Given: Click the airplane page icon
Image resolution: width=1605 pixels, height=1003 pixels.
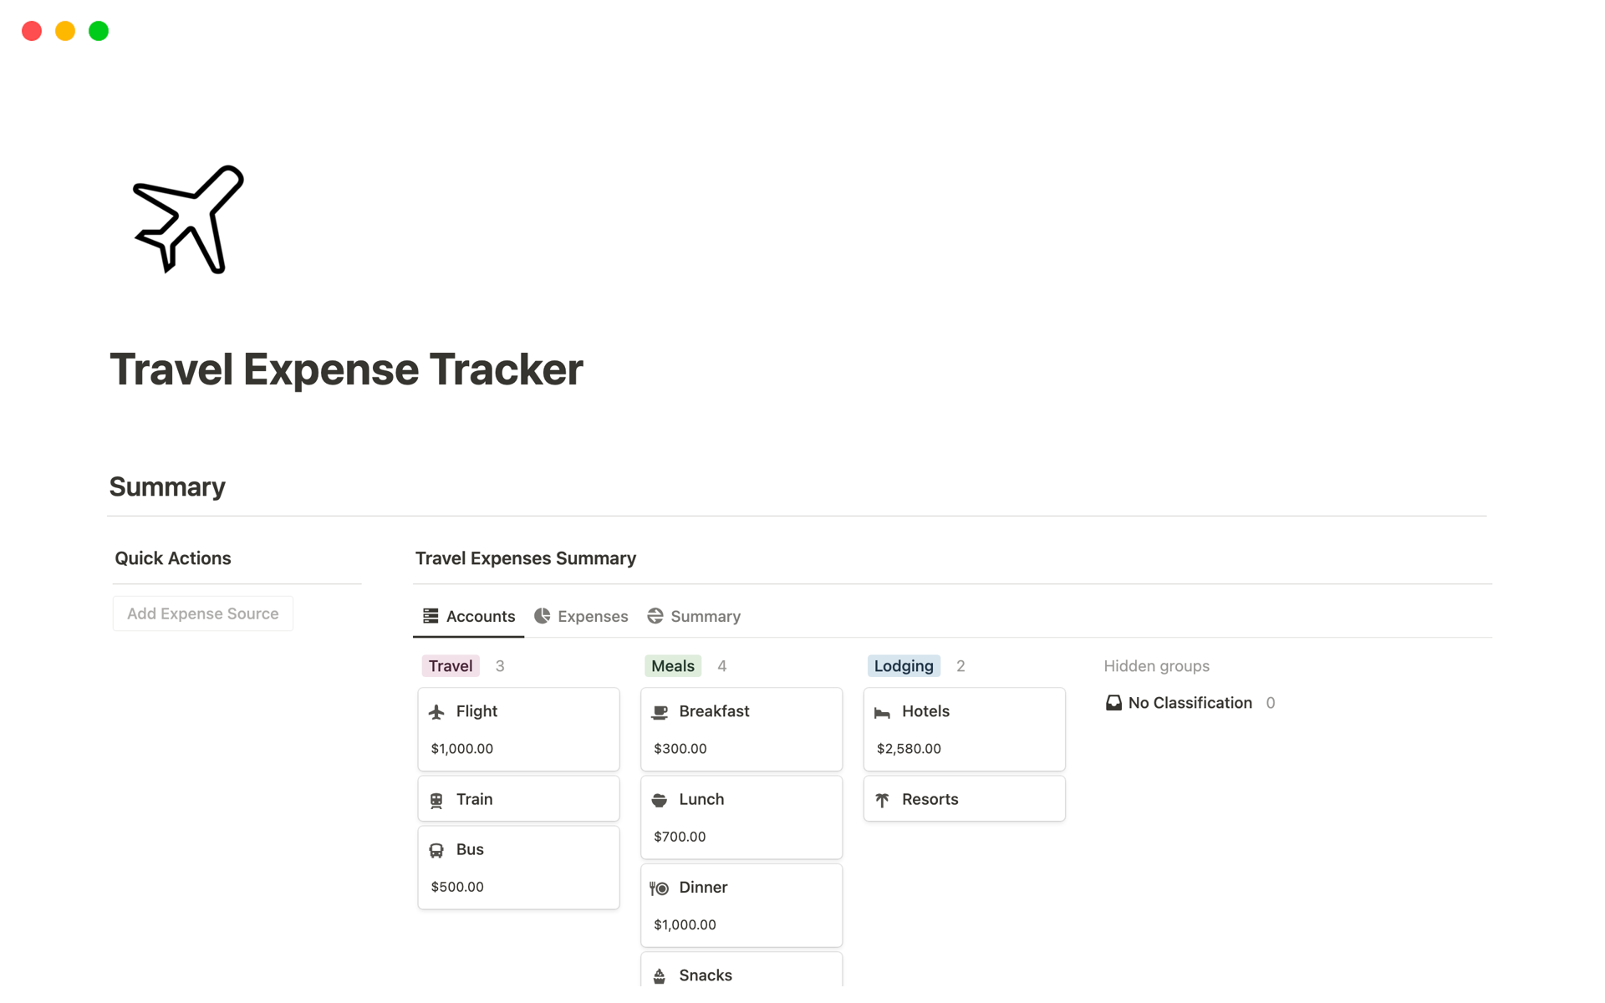Looking at the screenshot, I should [x=189, y=220].
